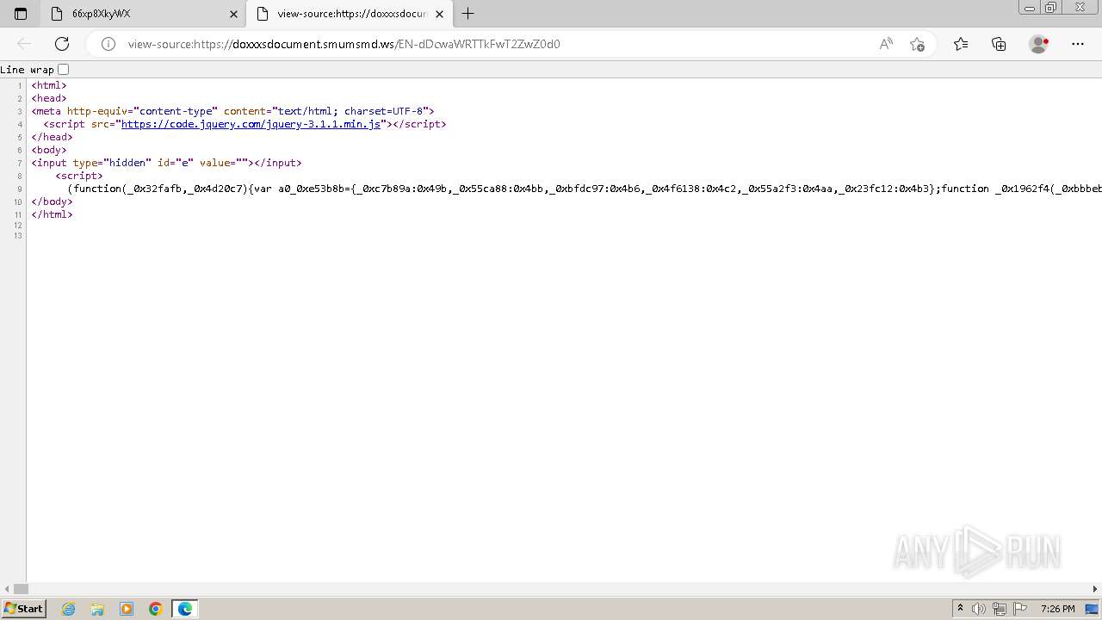1102x620 pixels.
Task: Refresh the page
Action: (62, 44)
